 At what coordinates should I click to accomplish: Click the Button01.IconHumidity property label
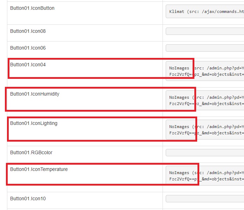35,94
